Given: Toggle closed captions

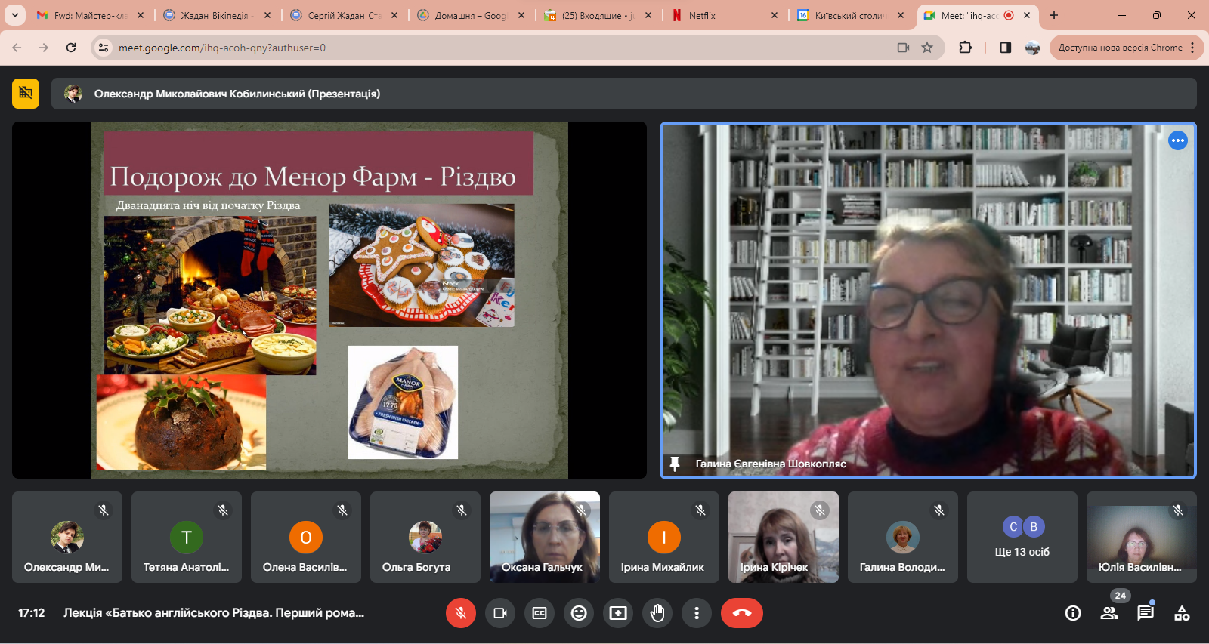Looking at the screenshot, I should [540, 613].
